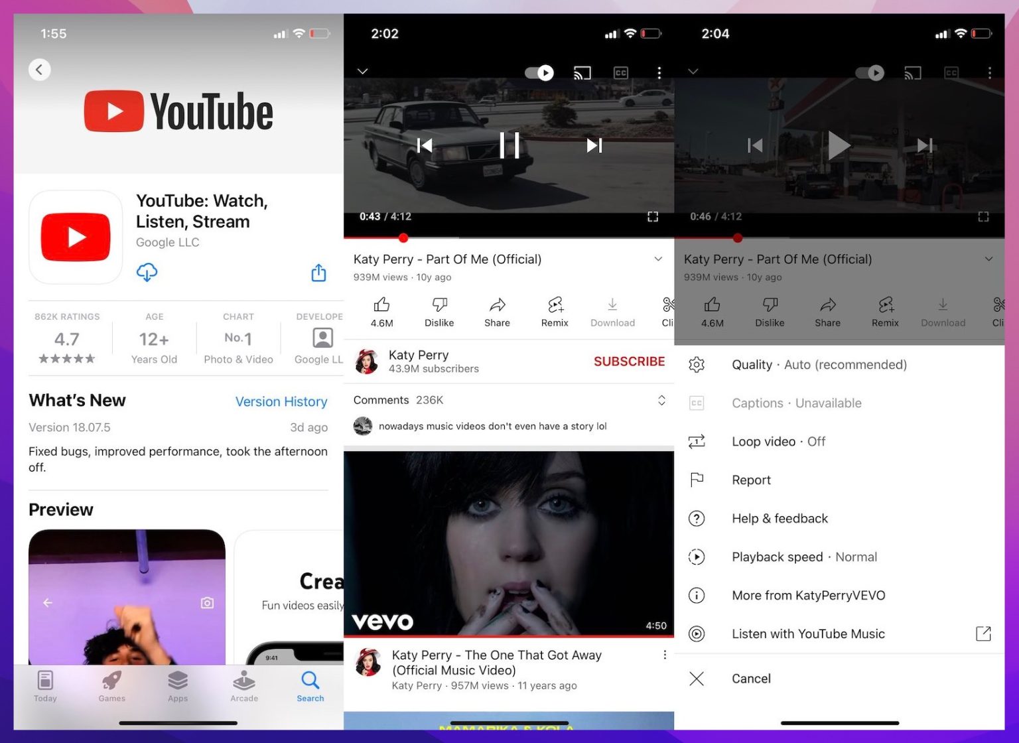Collapse the video description chevron
This screenshot has width=1019, height=743.
657,259
